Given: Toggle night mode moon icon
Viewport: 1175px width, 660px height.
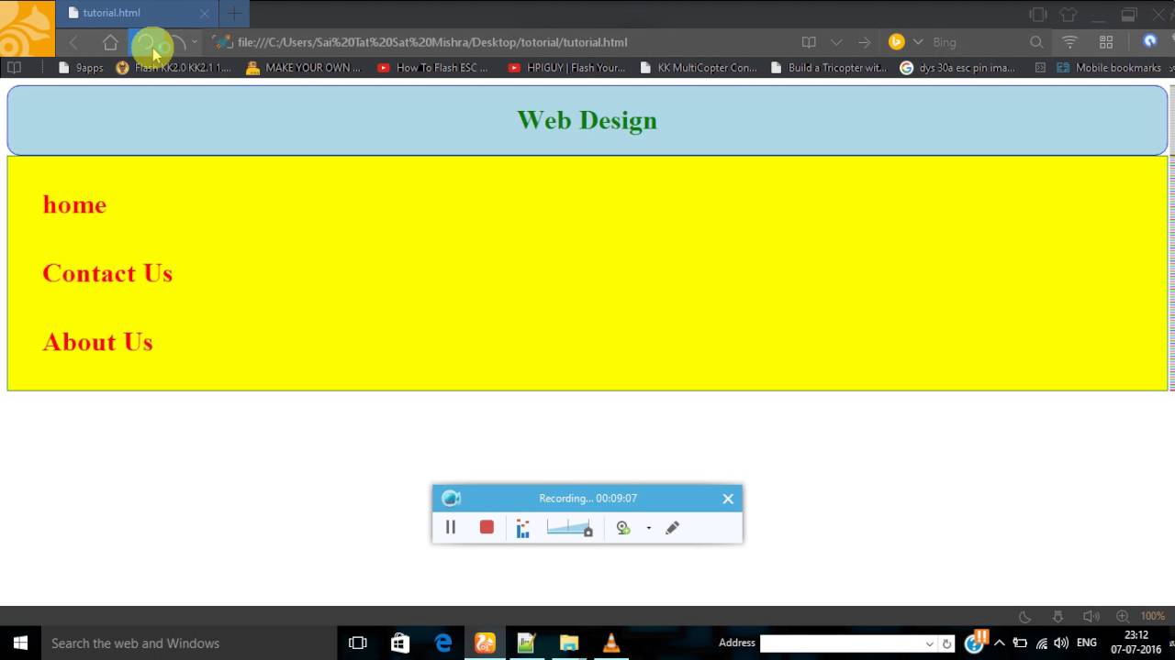Looking at the screenshot, I should [1025, 617].
